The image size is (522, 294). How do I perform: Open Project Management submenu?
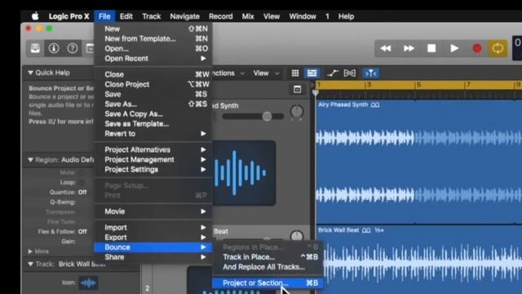tap(153, 160)
